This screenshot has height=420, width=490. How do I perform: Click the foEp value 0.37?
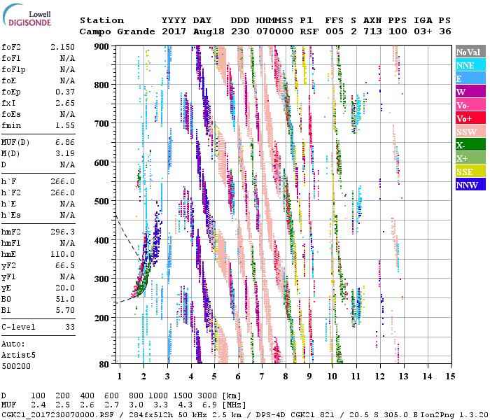coord(65,92)
